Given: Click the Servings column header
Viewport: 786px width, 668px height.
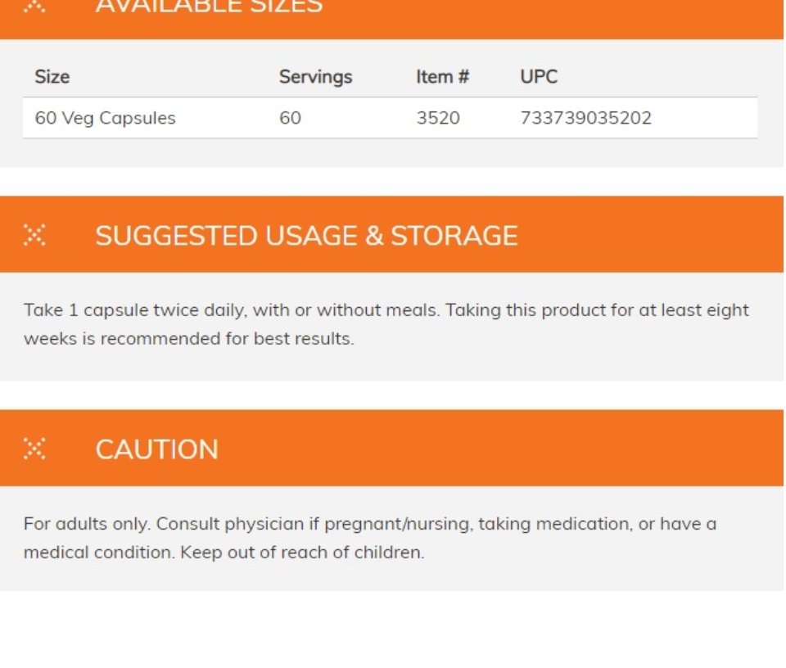Looking at the screenshot, I should [x=316, y=77].
